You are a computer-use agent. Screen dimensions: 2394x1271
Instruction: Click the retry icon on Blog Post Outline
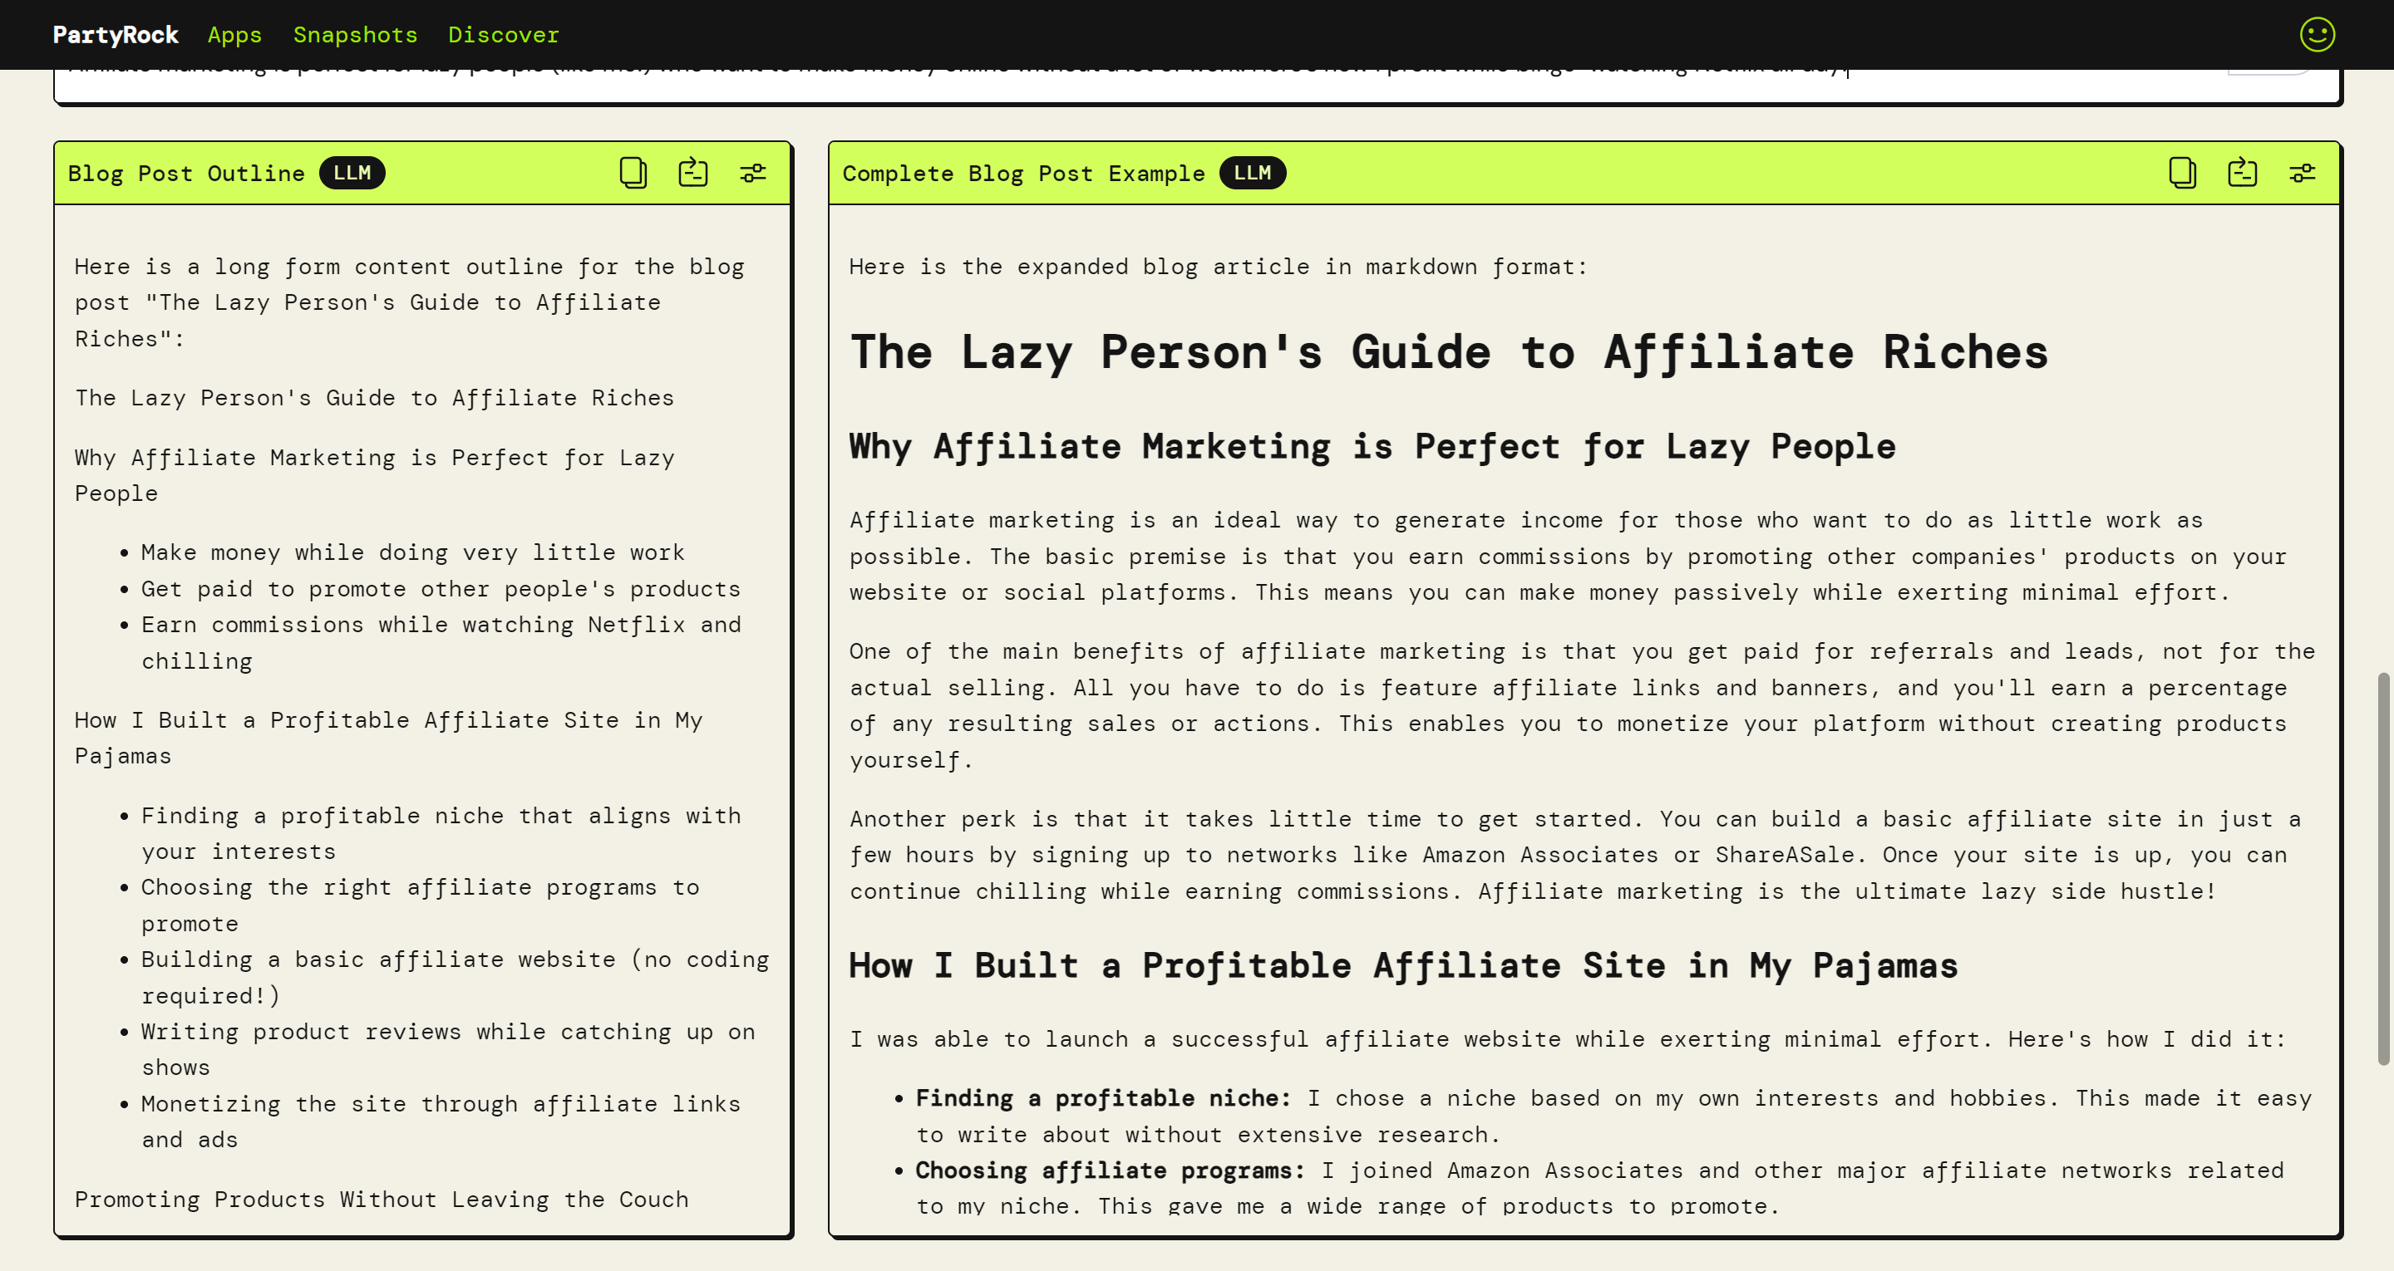coord(693,173)
